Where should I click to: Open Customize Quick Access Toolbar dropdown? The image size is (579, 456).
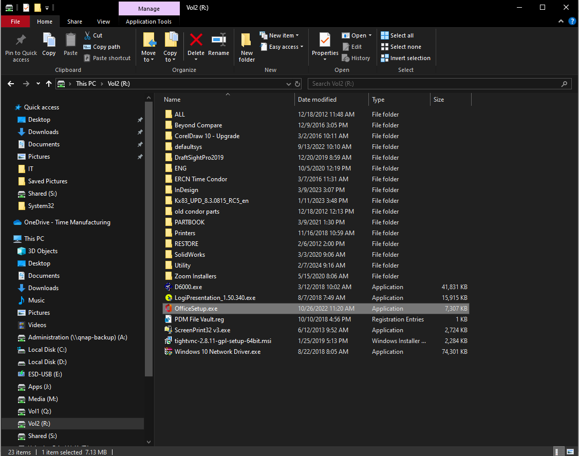pos(47,7)
